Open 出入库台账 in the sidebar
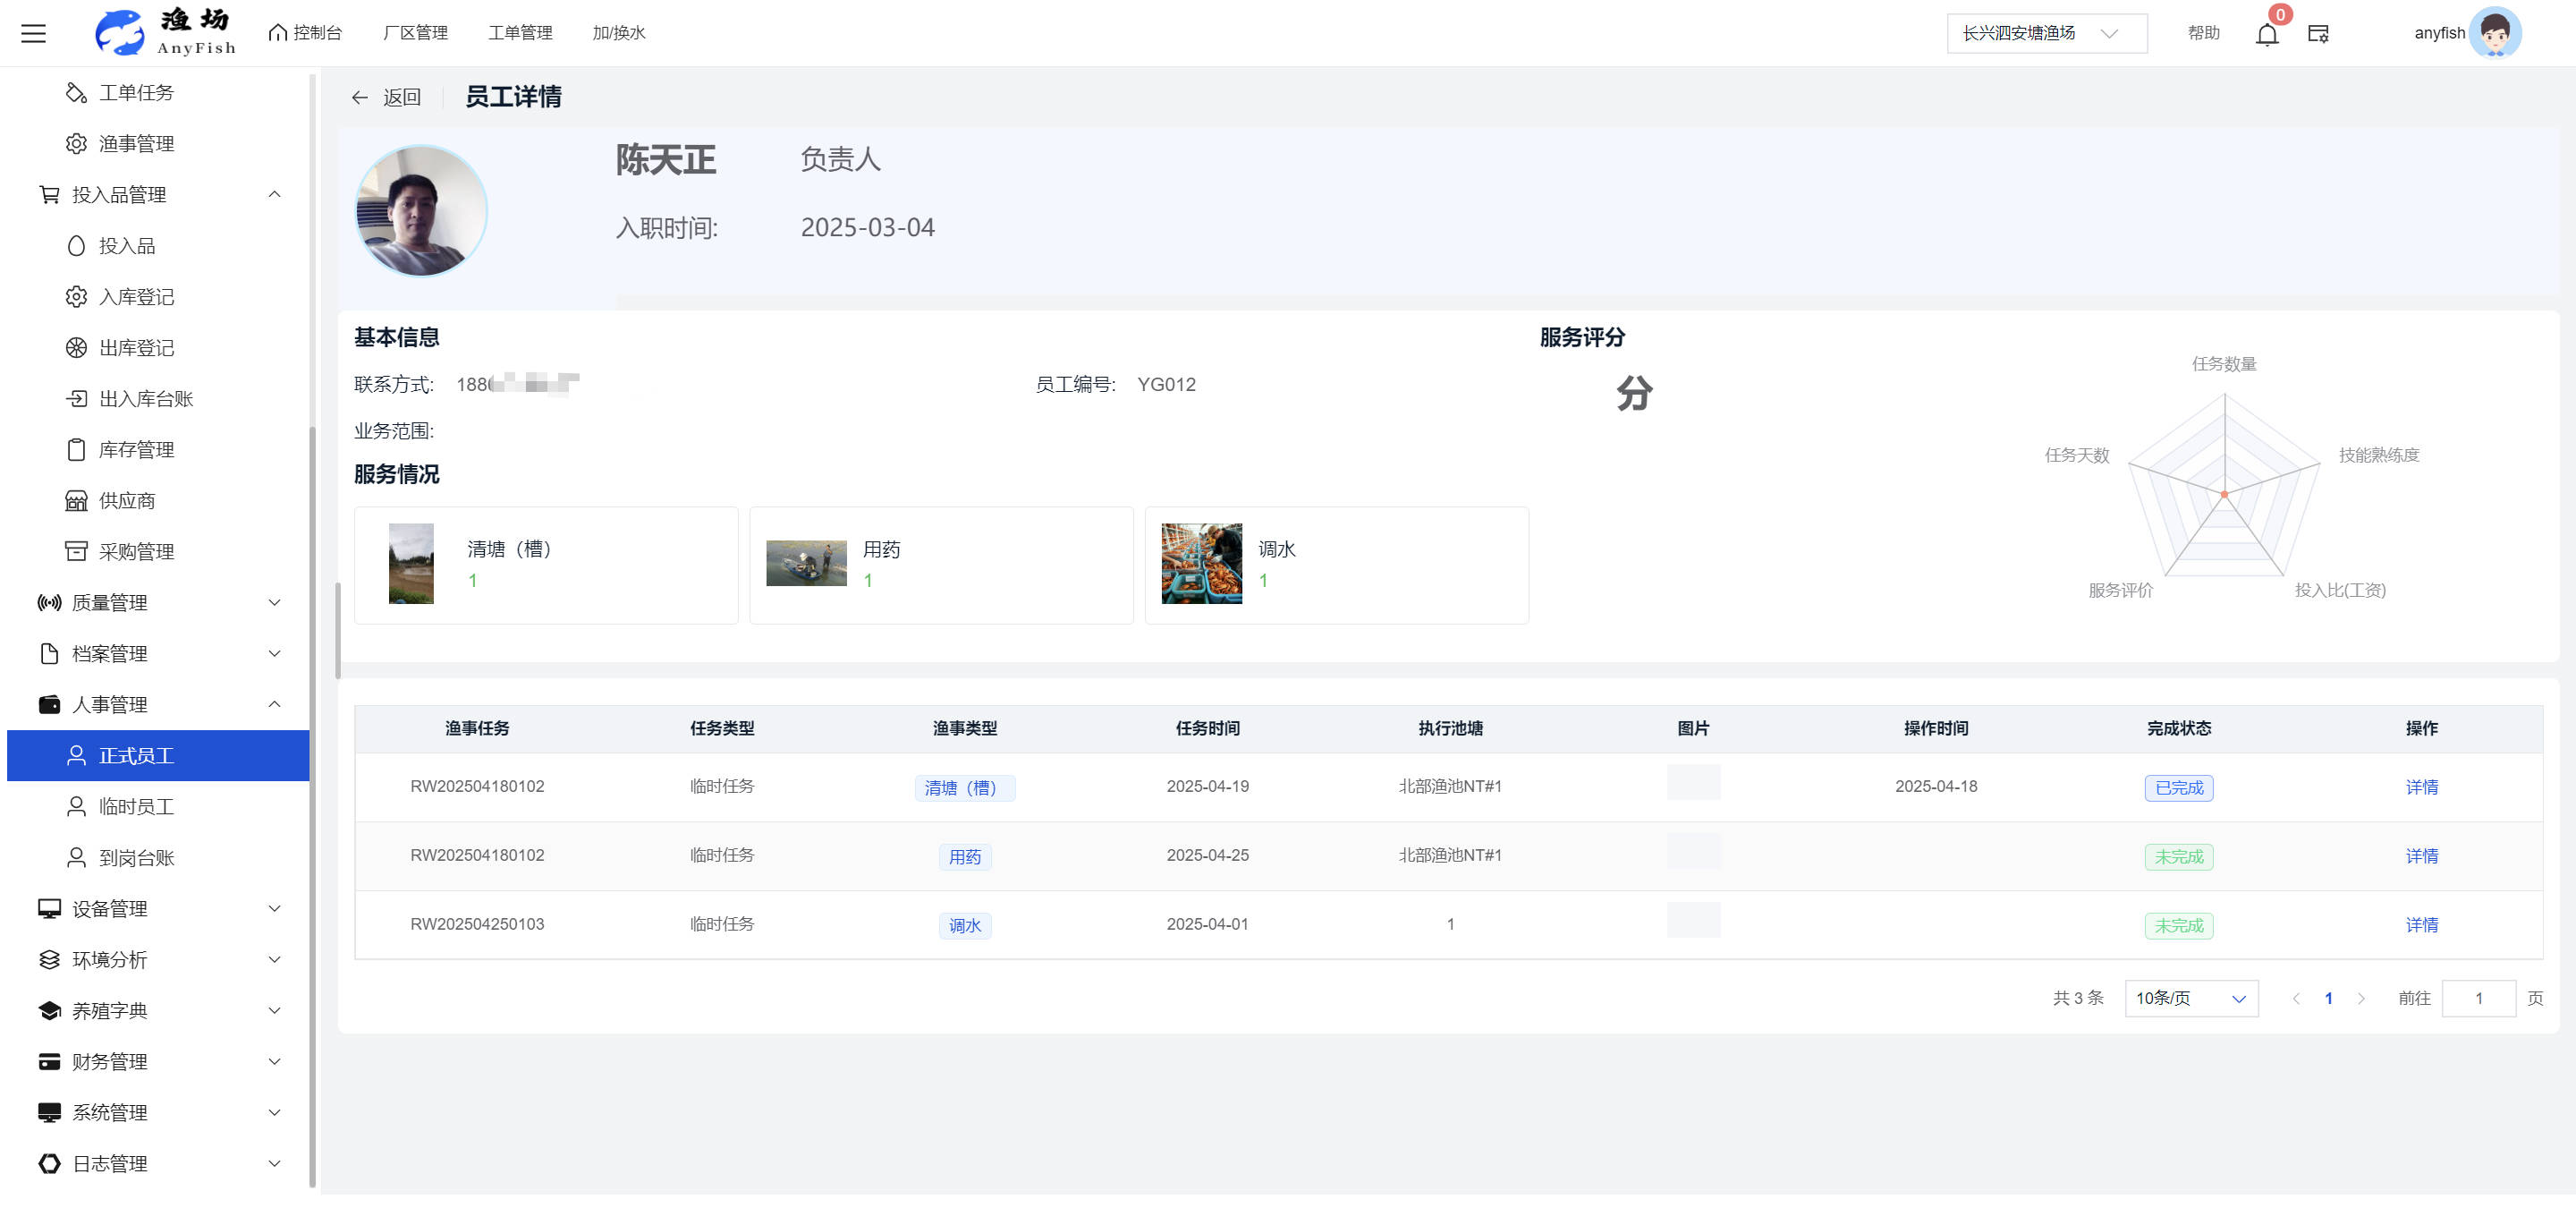Screen dimensions: 2576x1208 point(146,399)
